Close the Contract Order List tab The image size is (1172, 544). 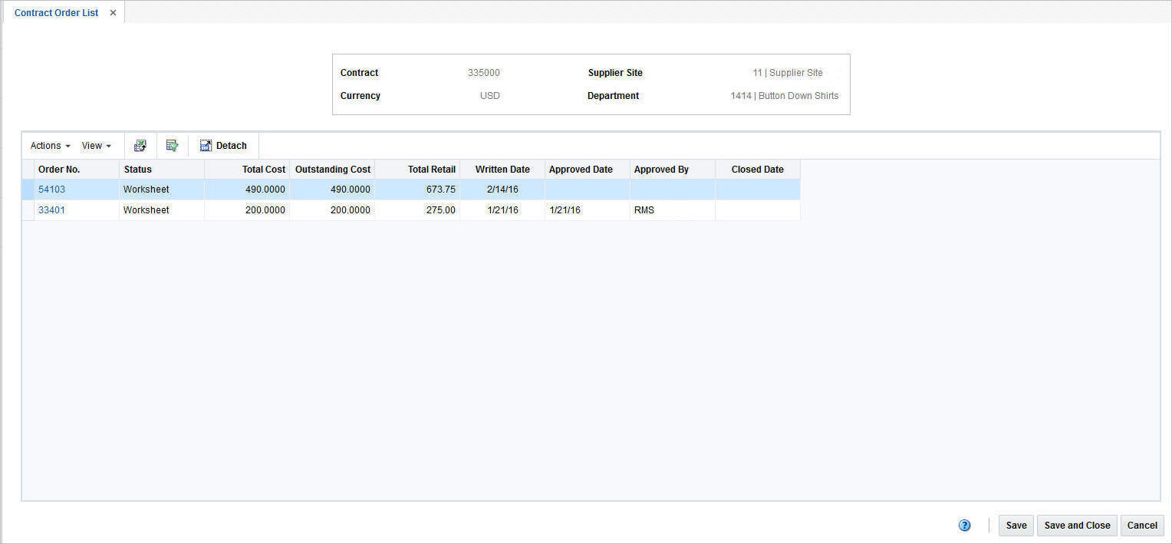pyautogui.click(x=113, y=12)
